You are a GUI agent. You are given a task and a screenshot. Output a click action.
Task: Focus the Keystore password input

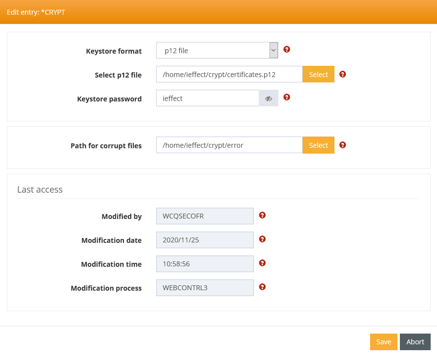point(208,98)
